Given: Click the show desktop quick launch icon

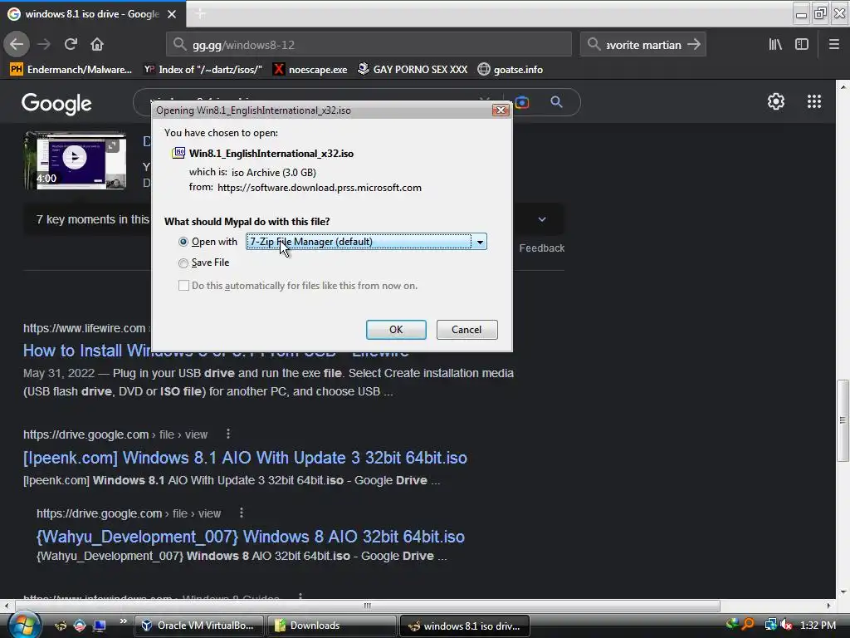Looking at the screenshot, I should 100,626.
